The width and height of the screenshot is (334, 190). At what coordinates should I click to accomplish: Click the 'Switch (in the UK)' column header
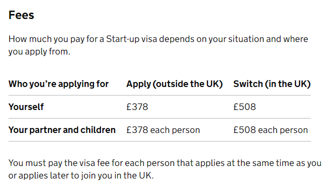(x=272, y=84)
